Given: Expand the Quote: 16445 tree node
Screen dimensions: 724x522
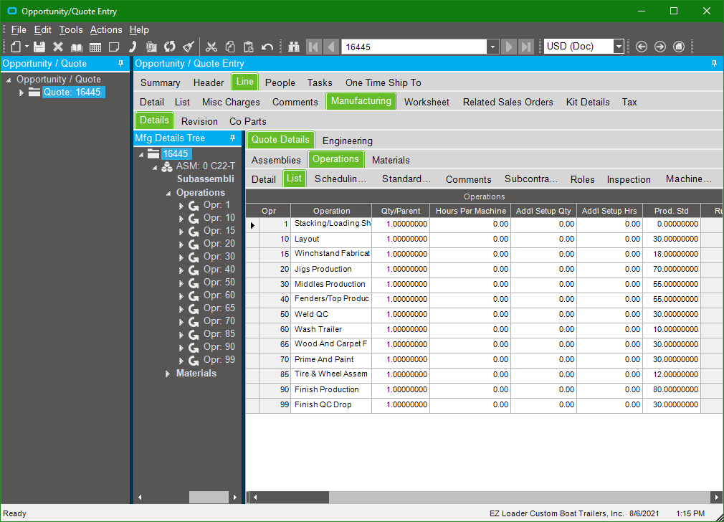Looking at the screenshot, I should [22, 92].
